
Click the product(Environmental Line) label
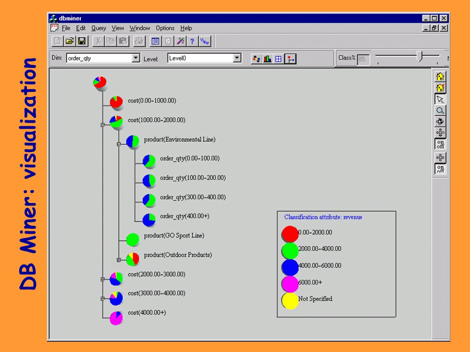(x=180, y=139)
